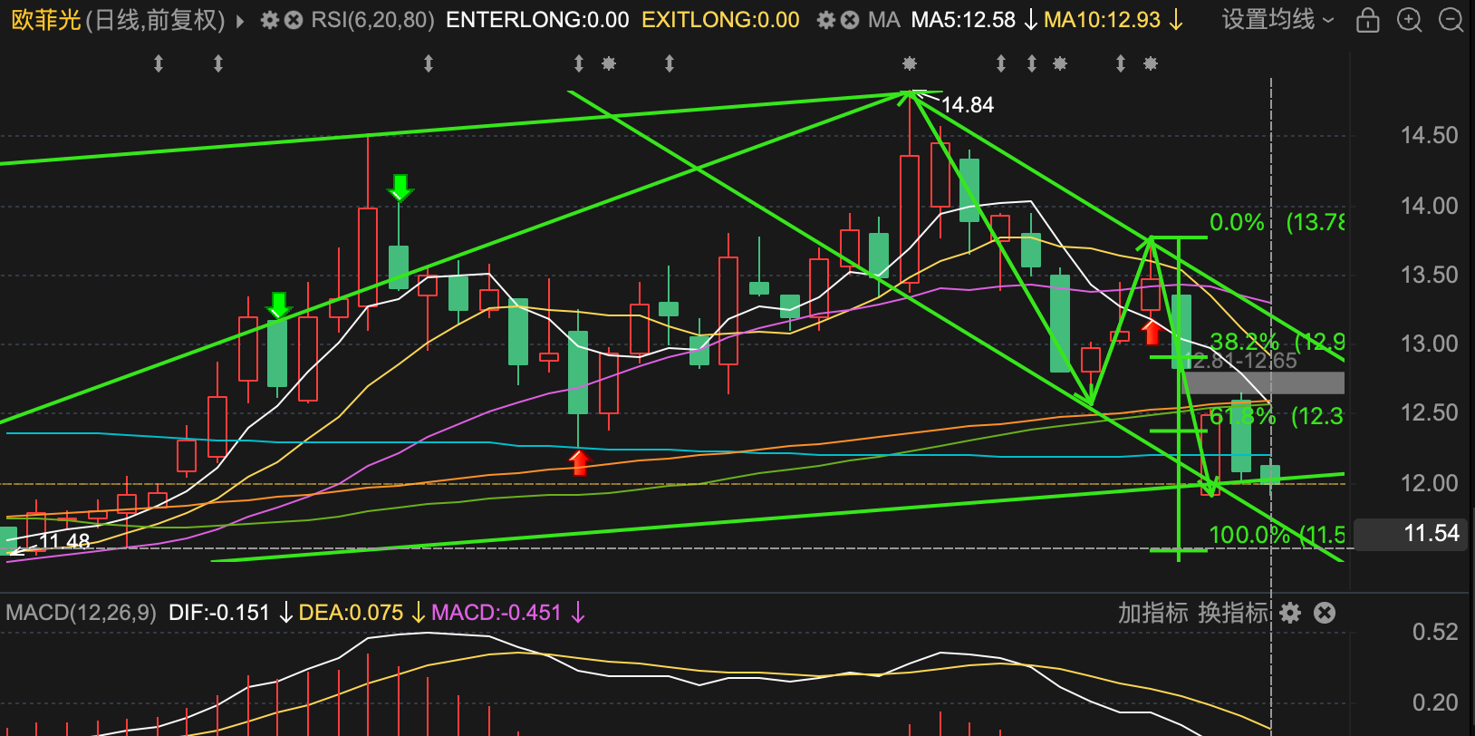Click the rightmost burst event marker

pyautogui.click(x=1151, y=63)
